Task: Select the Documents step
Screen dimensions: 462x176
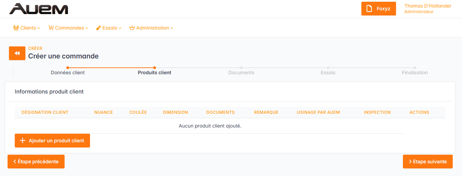Action: (241, 73)
